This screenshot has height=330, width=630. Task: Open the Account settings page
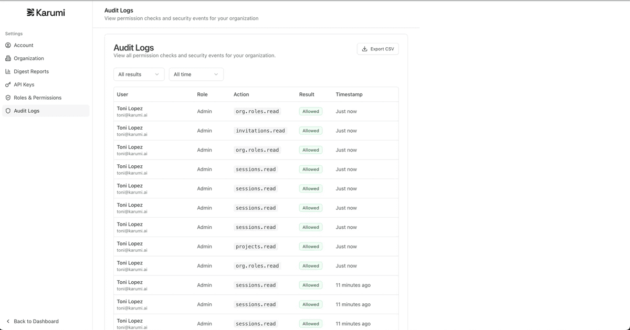click(x=46, y=45)
